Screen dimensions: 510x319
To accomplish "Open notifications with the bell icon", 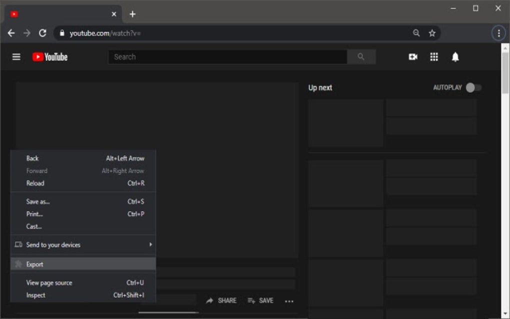I will click(454, 57).
